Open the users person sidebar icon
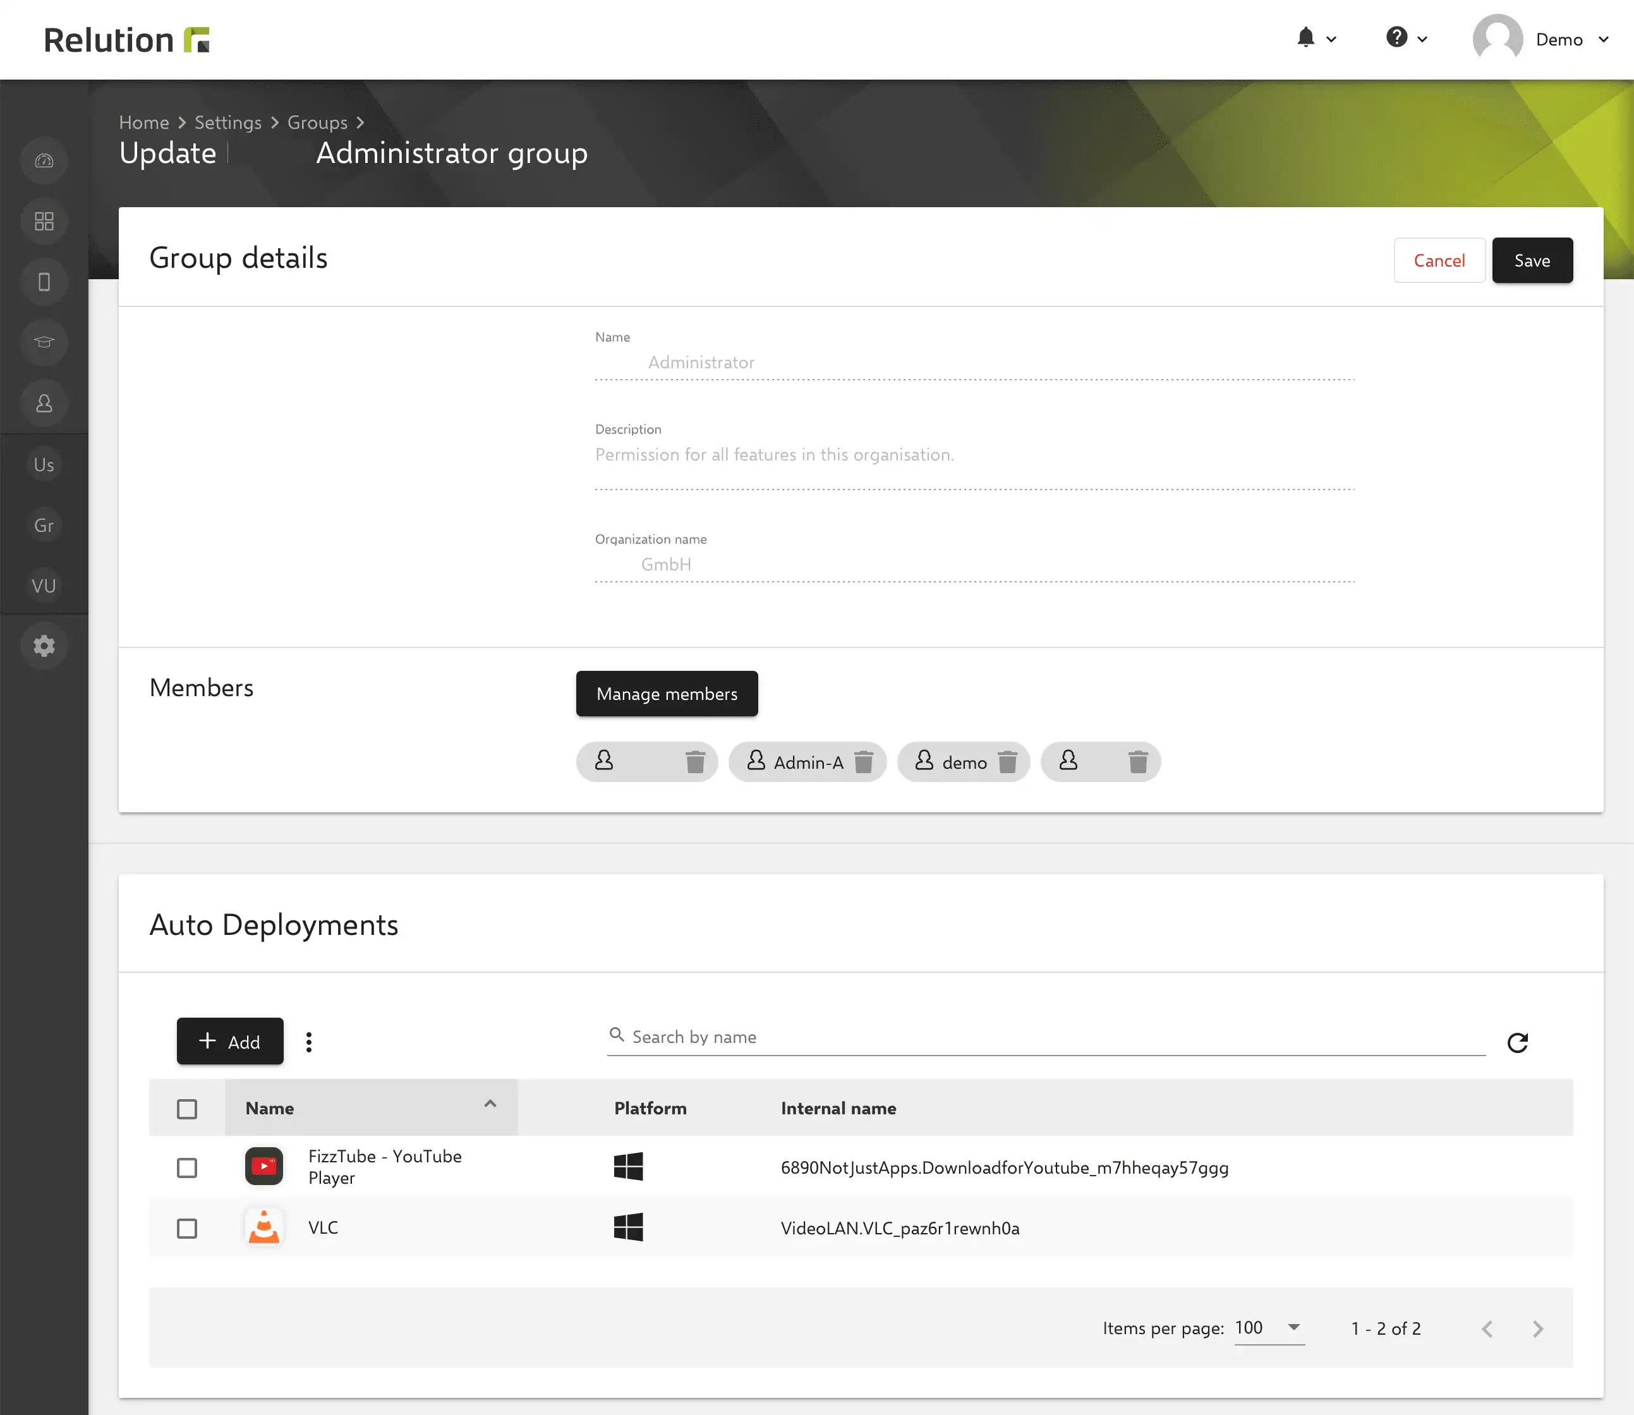The image size is (1634, 1415). (44, 404)
